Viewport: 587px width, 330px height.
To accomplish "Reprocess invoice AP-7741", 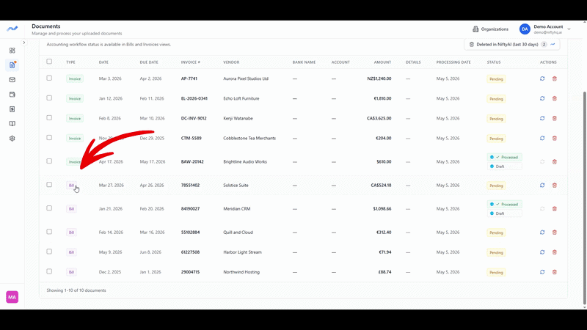I will (x=542, y=78).
